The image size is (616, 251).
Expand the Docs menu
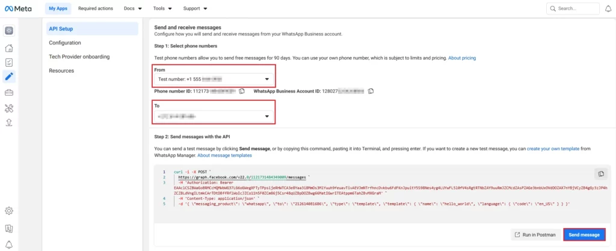(133, 8)
